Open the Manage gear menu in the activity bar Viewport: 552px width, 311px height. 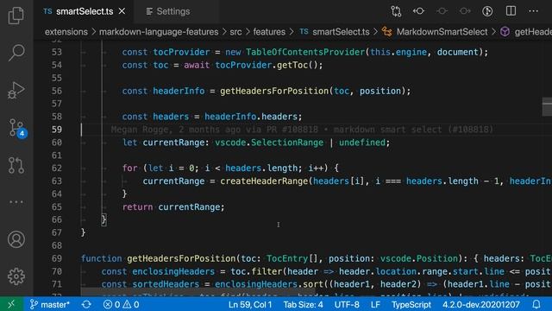(16, 276)
